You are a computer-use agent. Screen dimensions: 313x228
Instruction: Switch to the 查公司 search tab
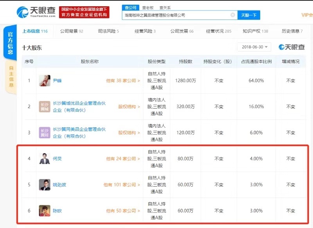point(131,7)
